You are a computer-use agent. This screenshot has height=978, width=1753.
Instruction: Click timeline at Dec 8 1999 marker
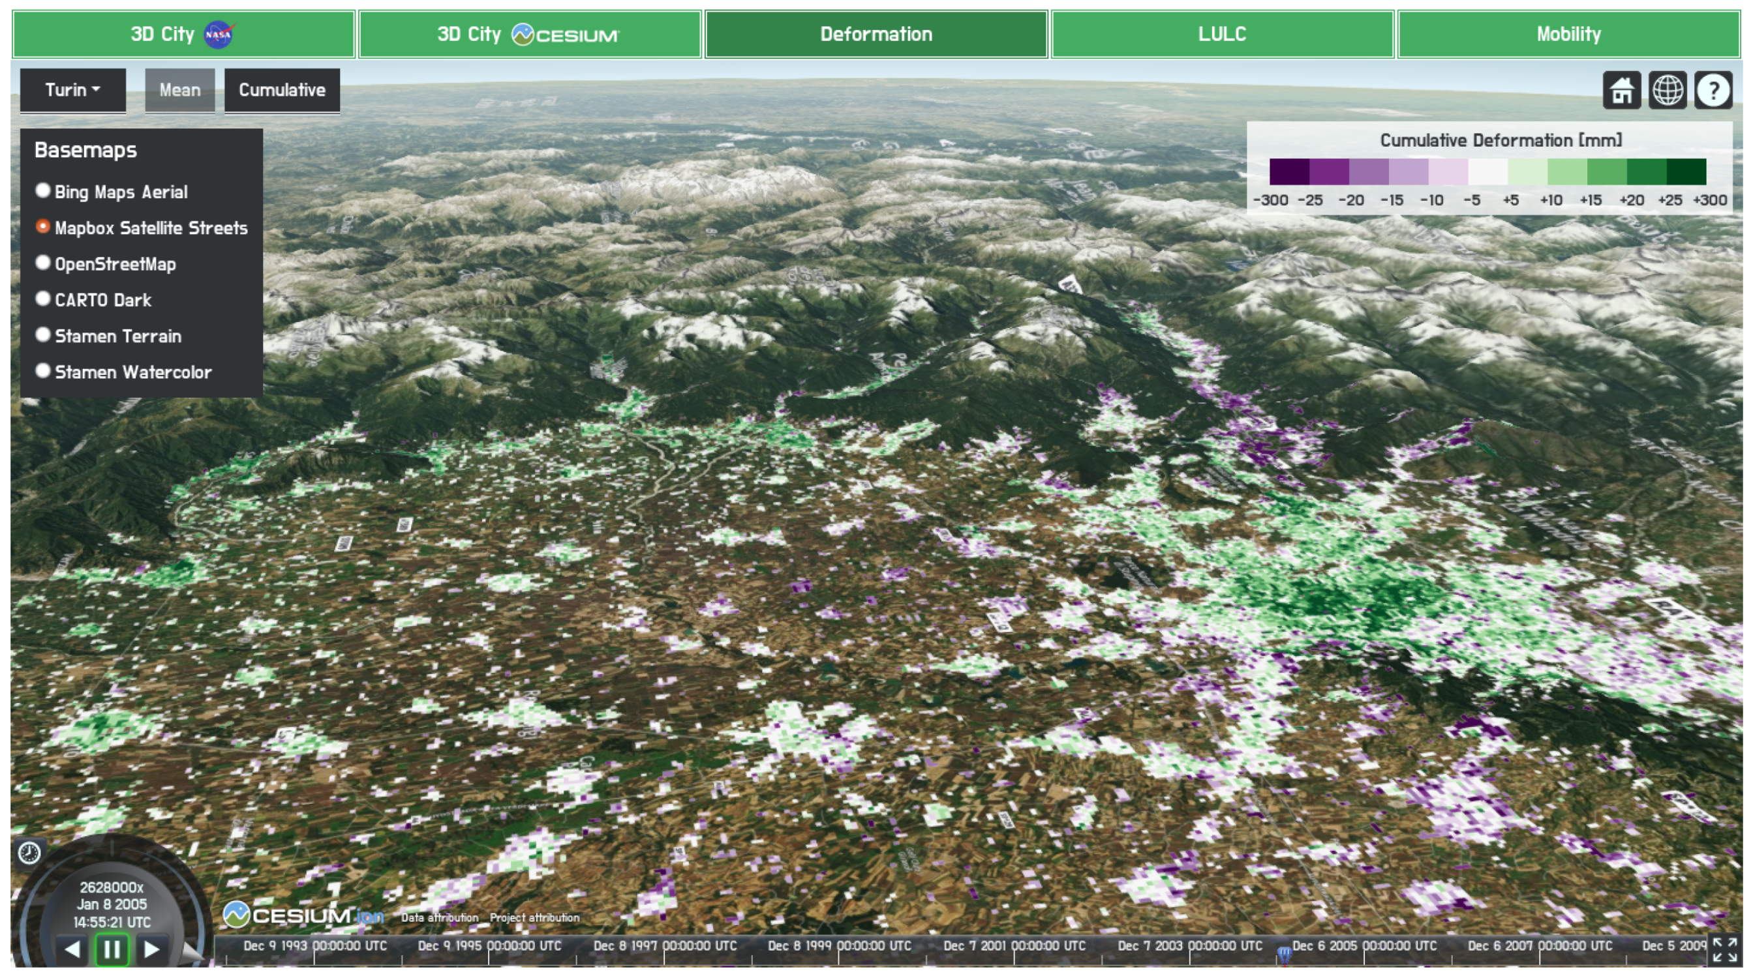click(838, 955)
